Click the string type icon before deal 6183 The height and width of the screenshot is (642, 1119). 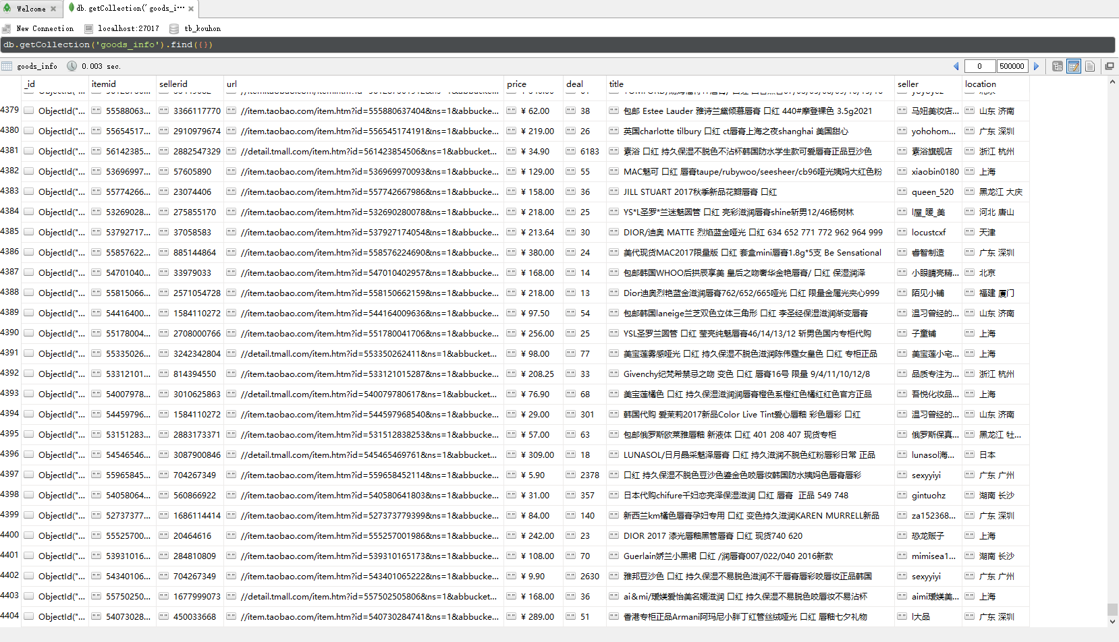coord(571,151)
